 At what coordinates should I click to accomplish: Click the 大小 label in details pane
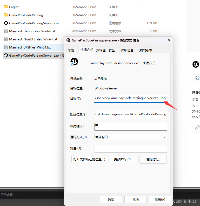[195, 106]
